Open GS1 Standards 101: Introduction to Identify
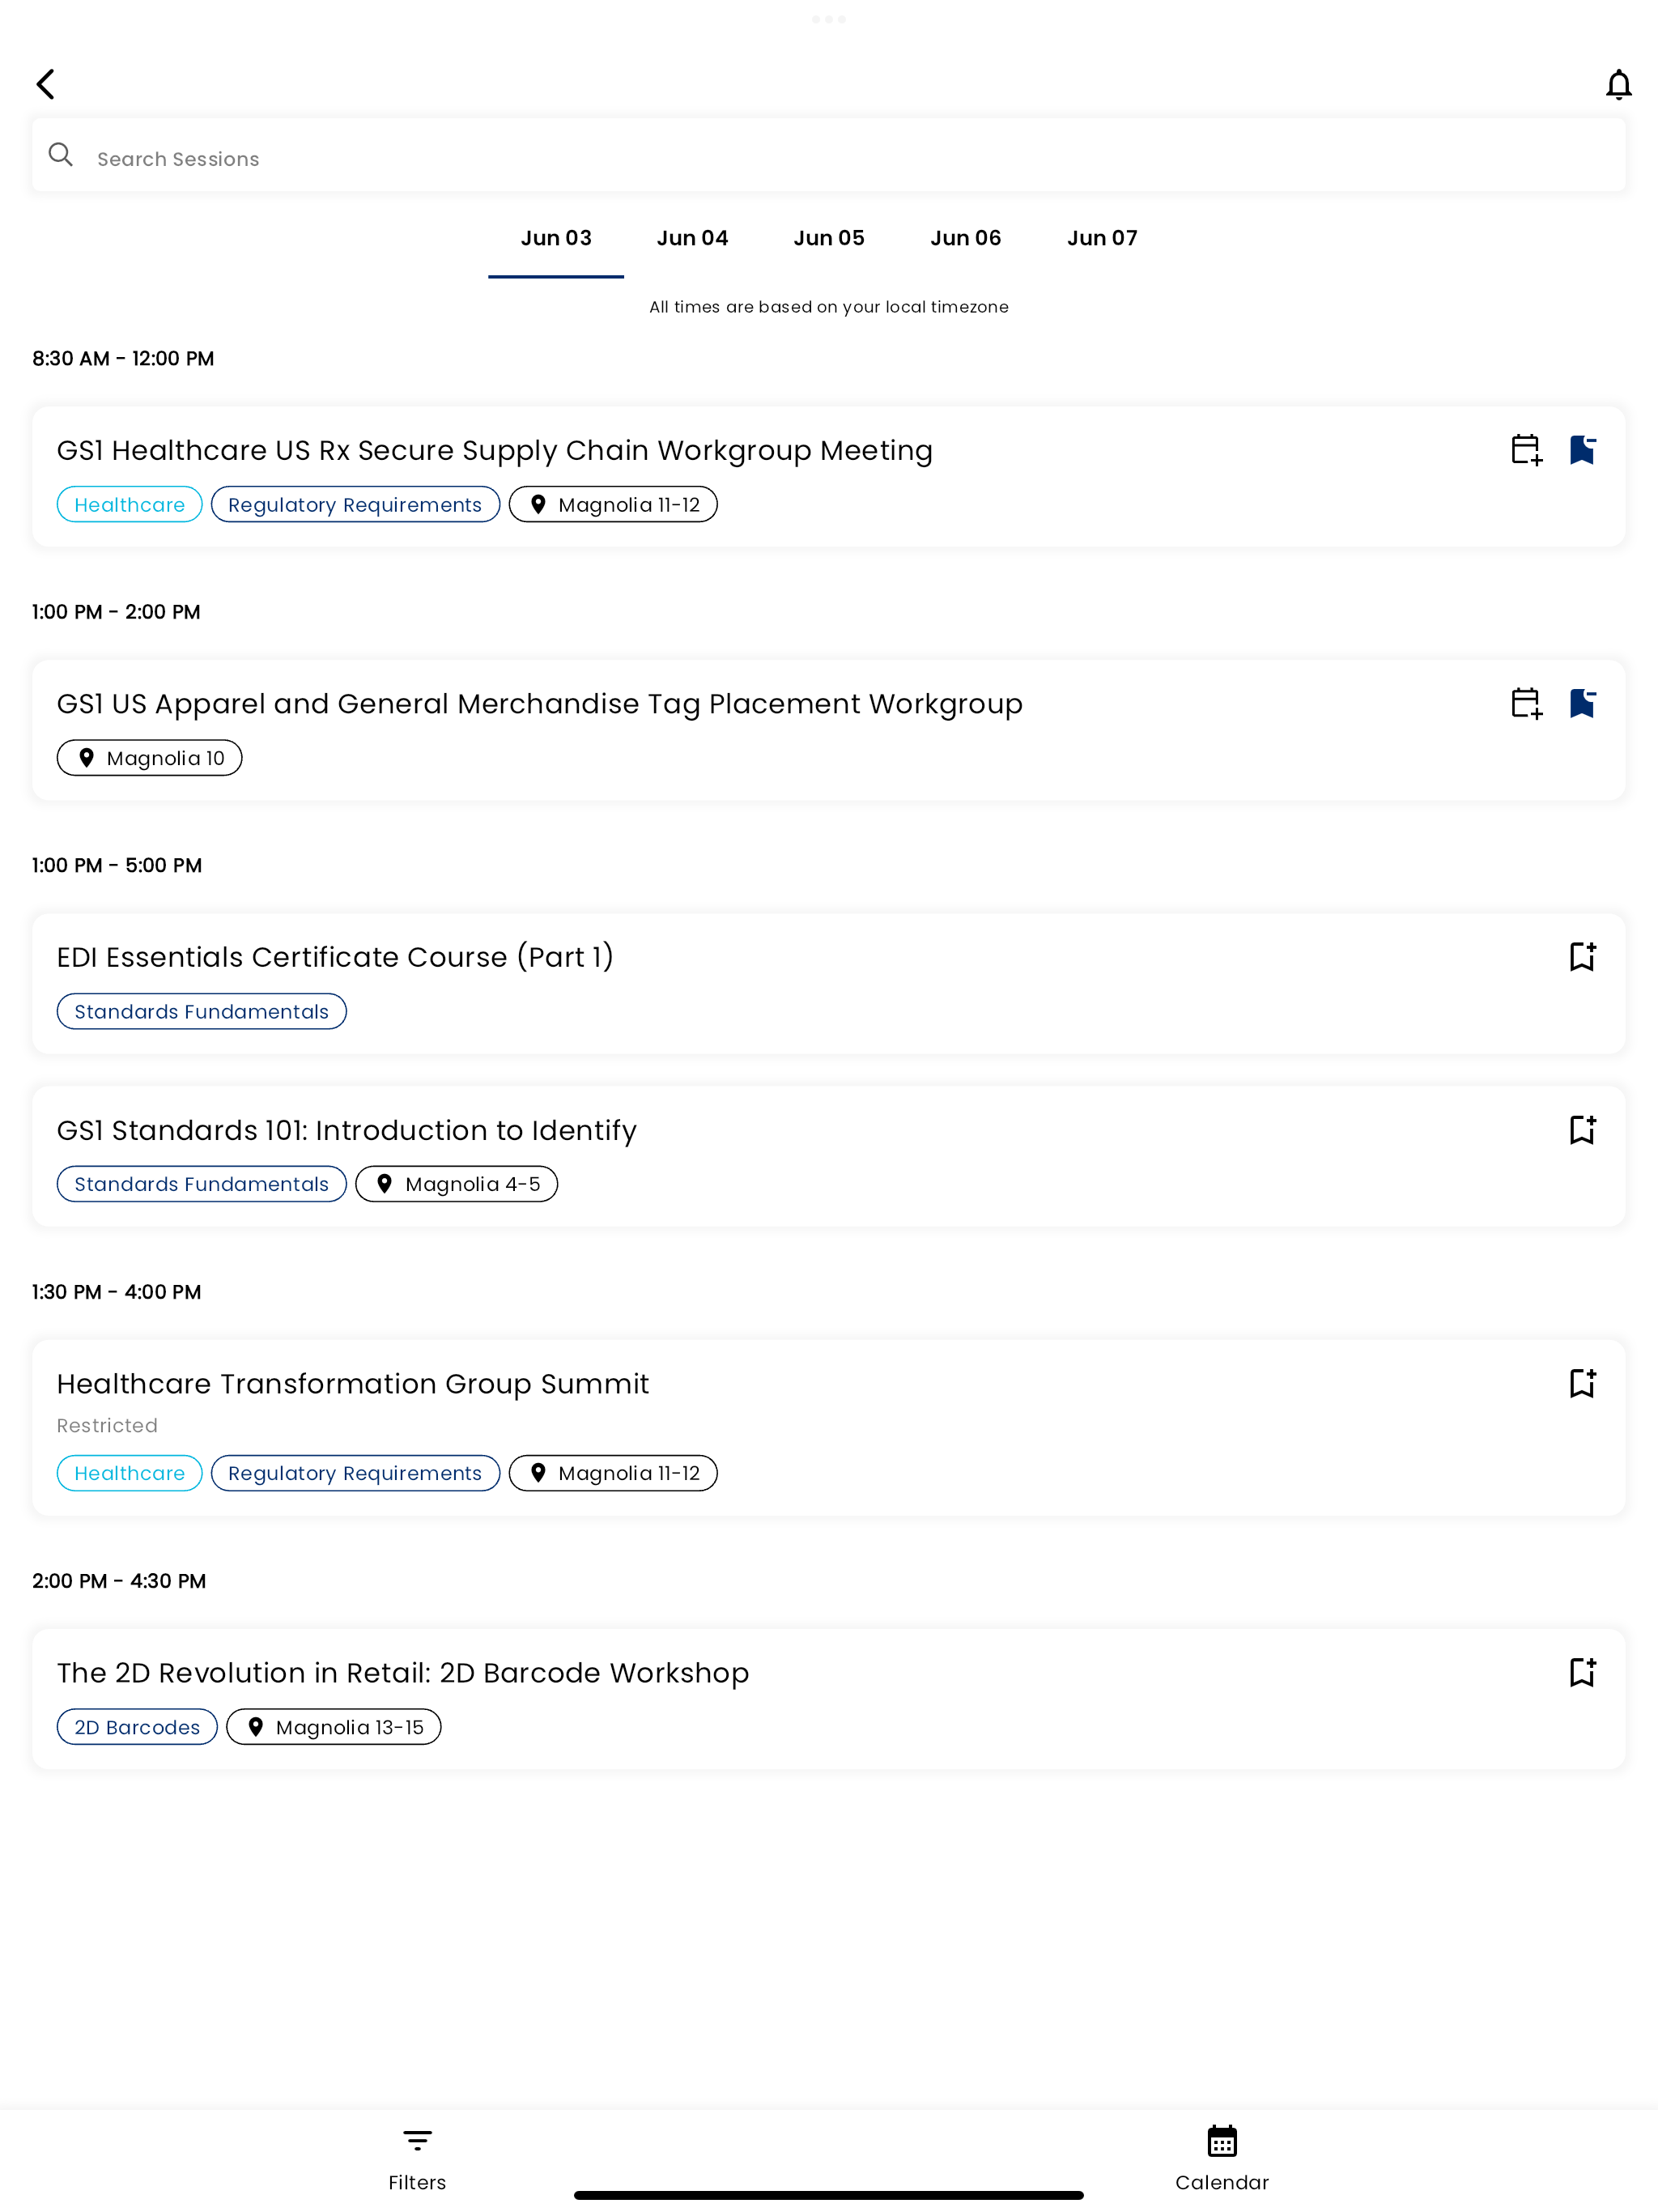The image size is (1658, 2212). [829, 1157]
